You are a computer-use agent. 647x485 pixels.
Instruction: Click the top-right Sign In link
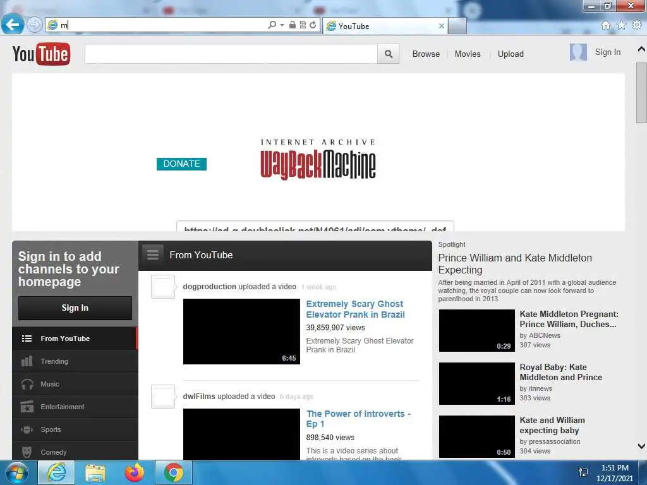pos(607,52)
